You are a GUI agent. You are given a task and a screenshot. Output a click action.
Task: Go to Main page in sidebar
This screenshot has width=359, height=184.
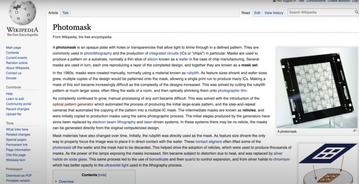pos(14,47)
